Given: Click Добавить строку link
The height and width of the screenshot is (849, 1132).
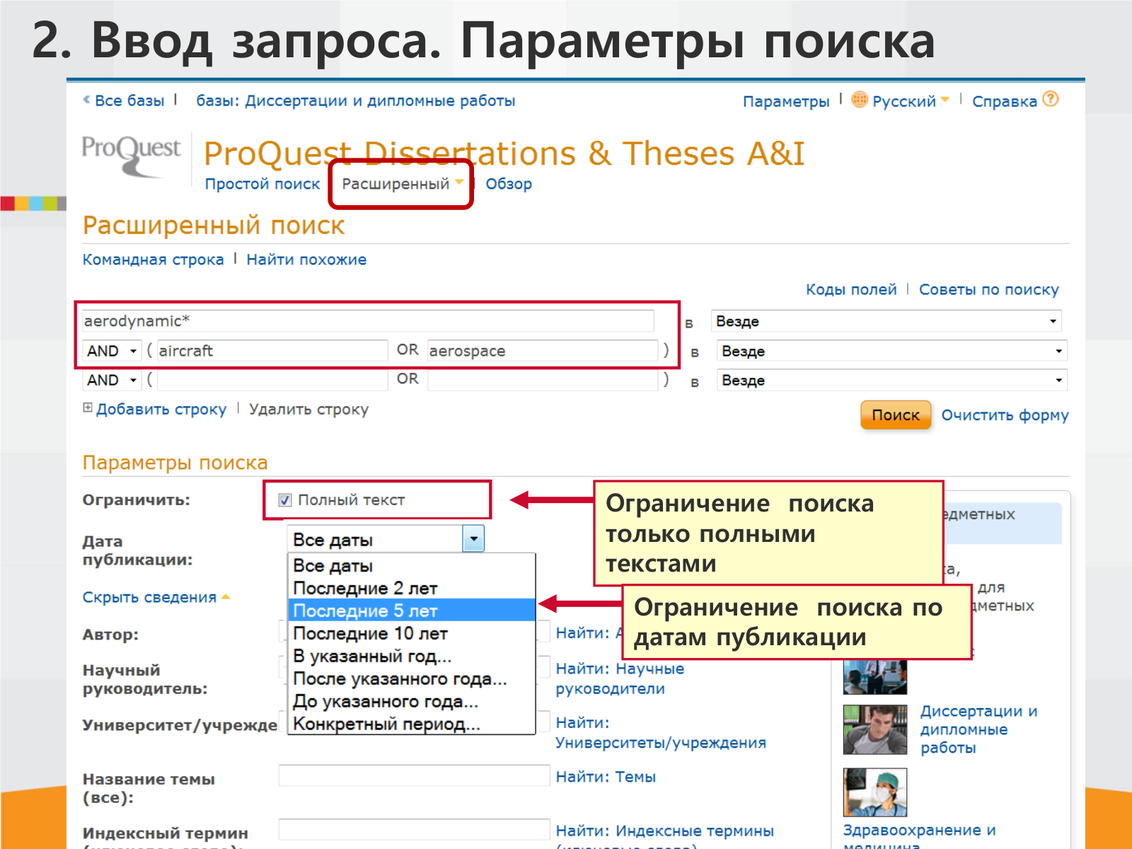Looking at the screenshot, I should pos(161,409).
